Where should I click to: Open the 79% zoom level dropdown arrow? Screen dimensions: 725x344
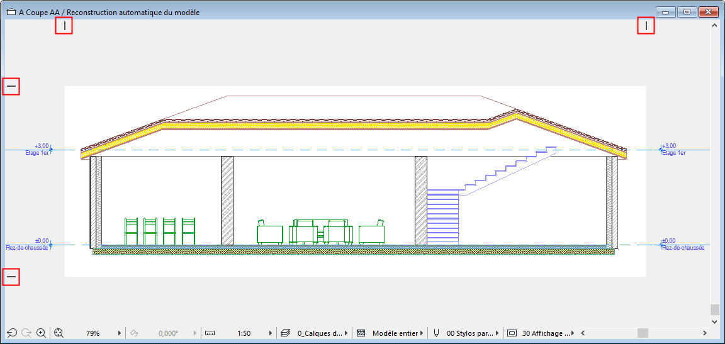(x=120, y=333)
